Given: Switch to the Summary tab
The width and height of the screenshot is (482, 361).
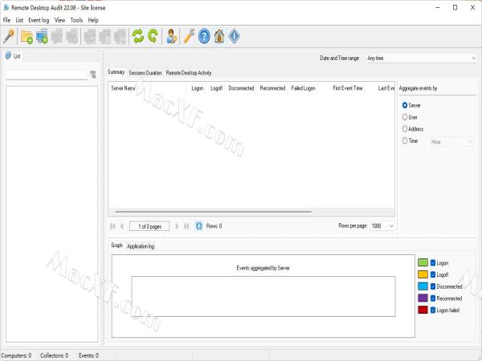Looking at the screenshot, I should (x=116, y=72).
